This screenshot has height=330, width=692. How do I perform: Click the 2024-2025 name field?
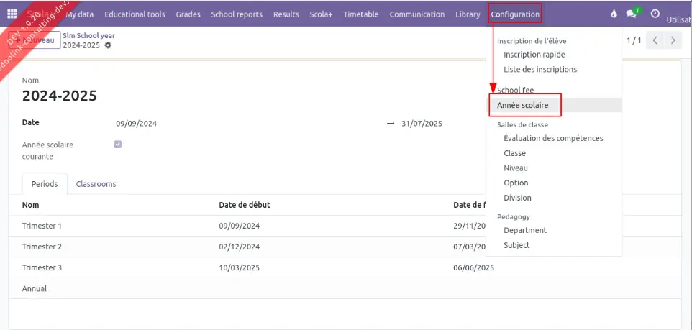click(x=60, y=96)
